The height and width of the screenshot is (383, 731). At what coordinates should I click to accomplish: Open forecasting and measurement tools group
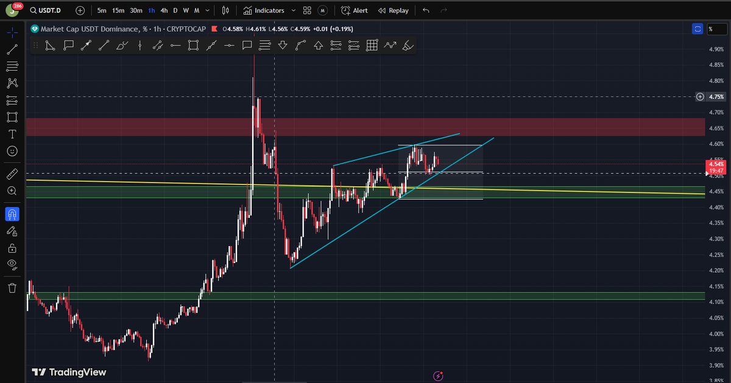pos(12,100)
